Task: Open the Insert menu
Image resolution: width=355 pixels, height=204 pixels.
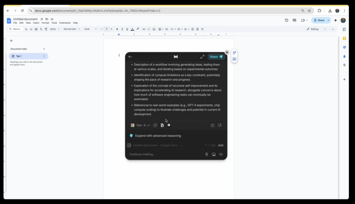Action: coord(36,23)
